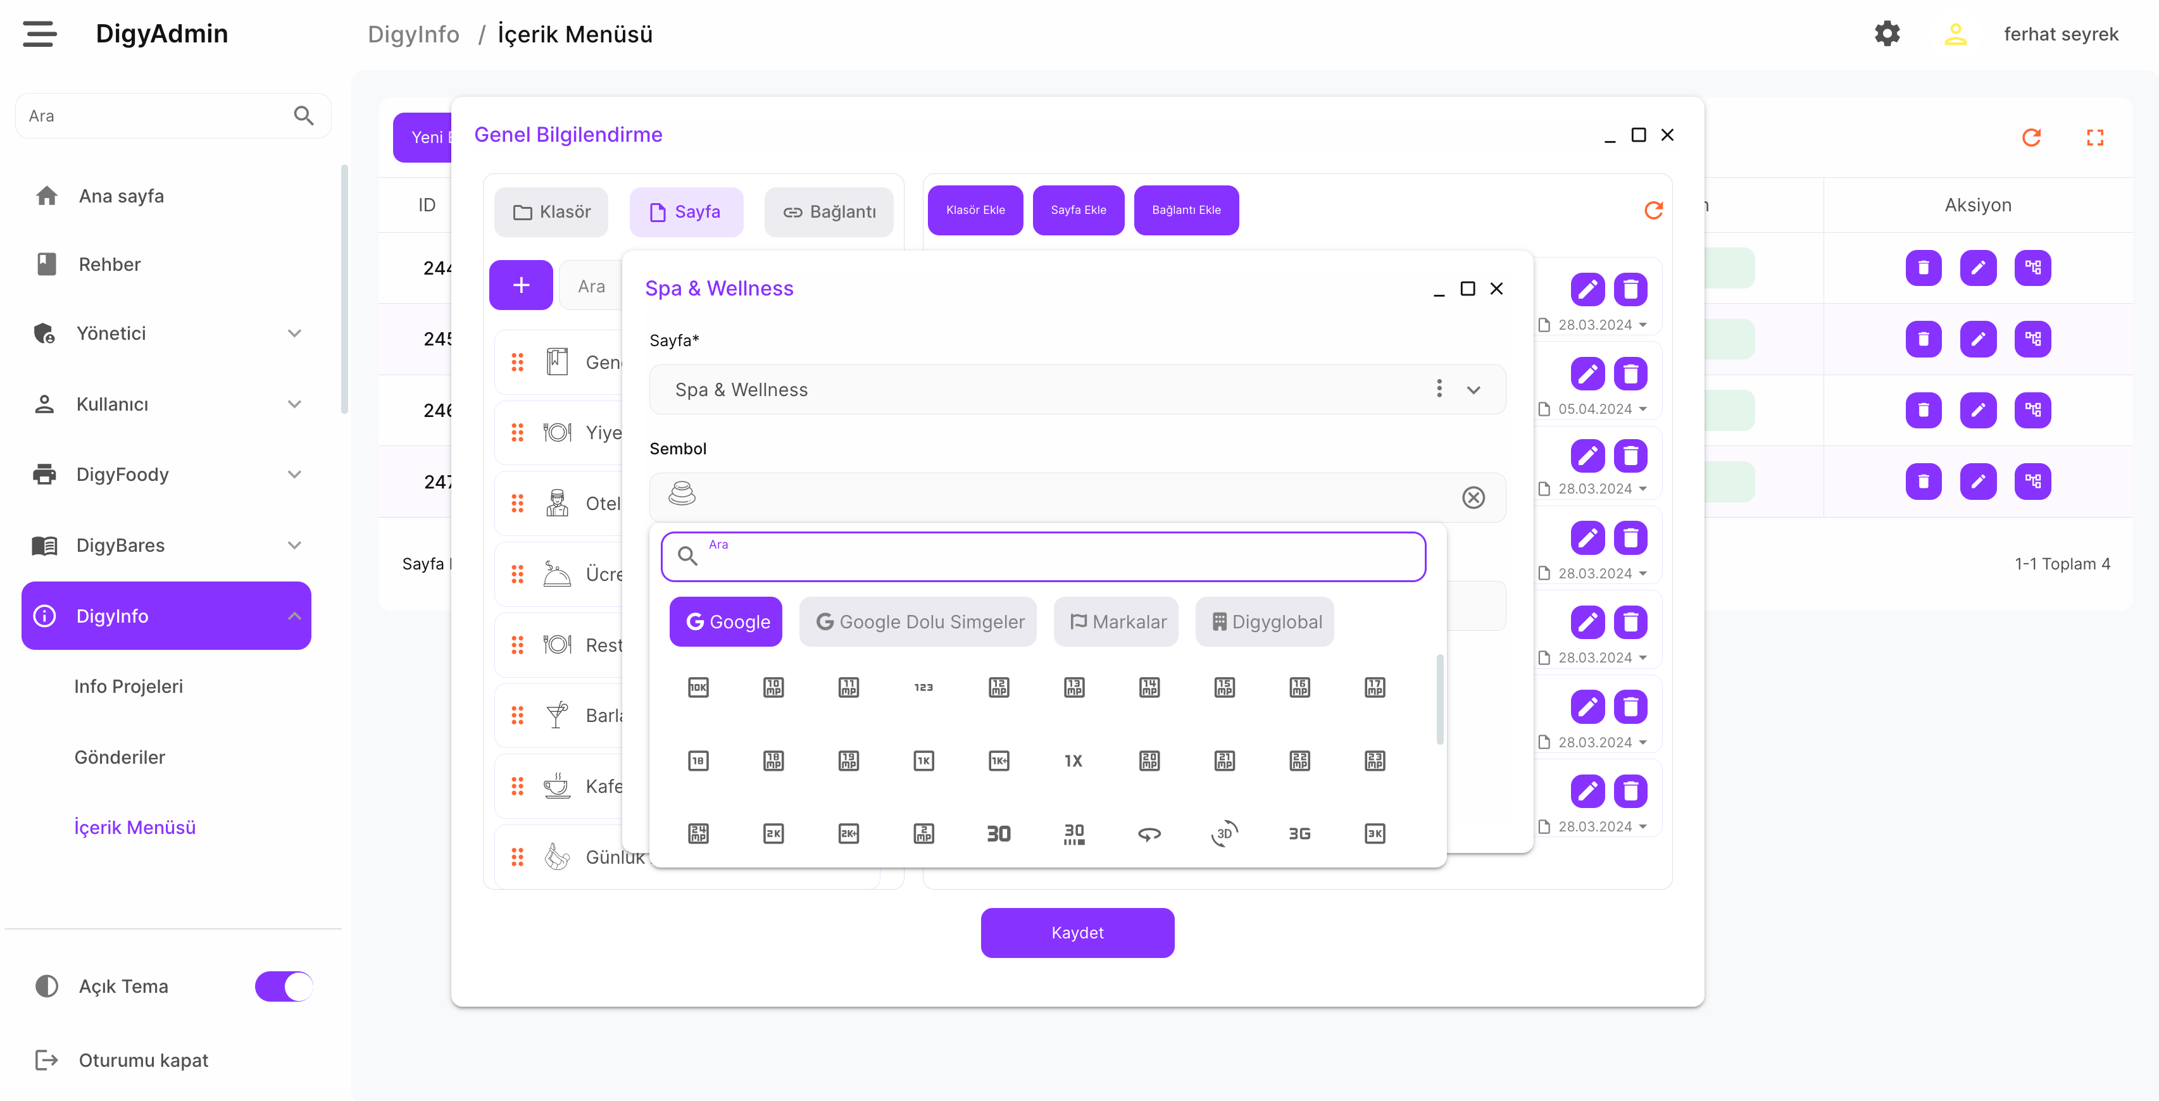Switch to Google Dolu Simgeler tab
The height and width of the screenshot is (1101, 2159).
pos(918,621)
